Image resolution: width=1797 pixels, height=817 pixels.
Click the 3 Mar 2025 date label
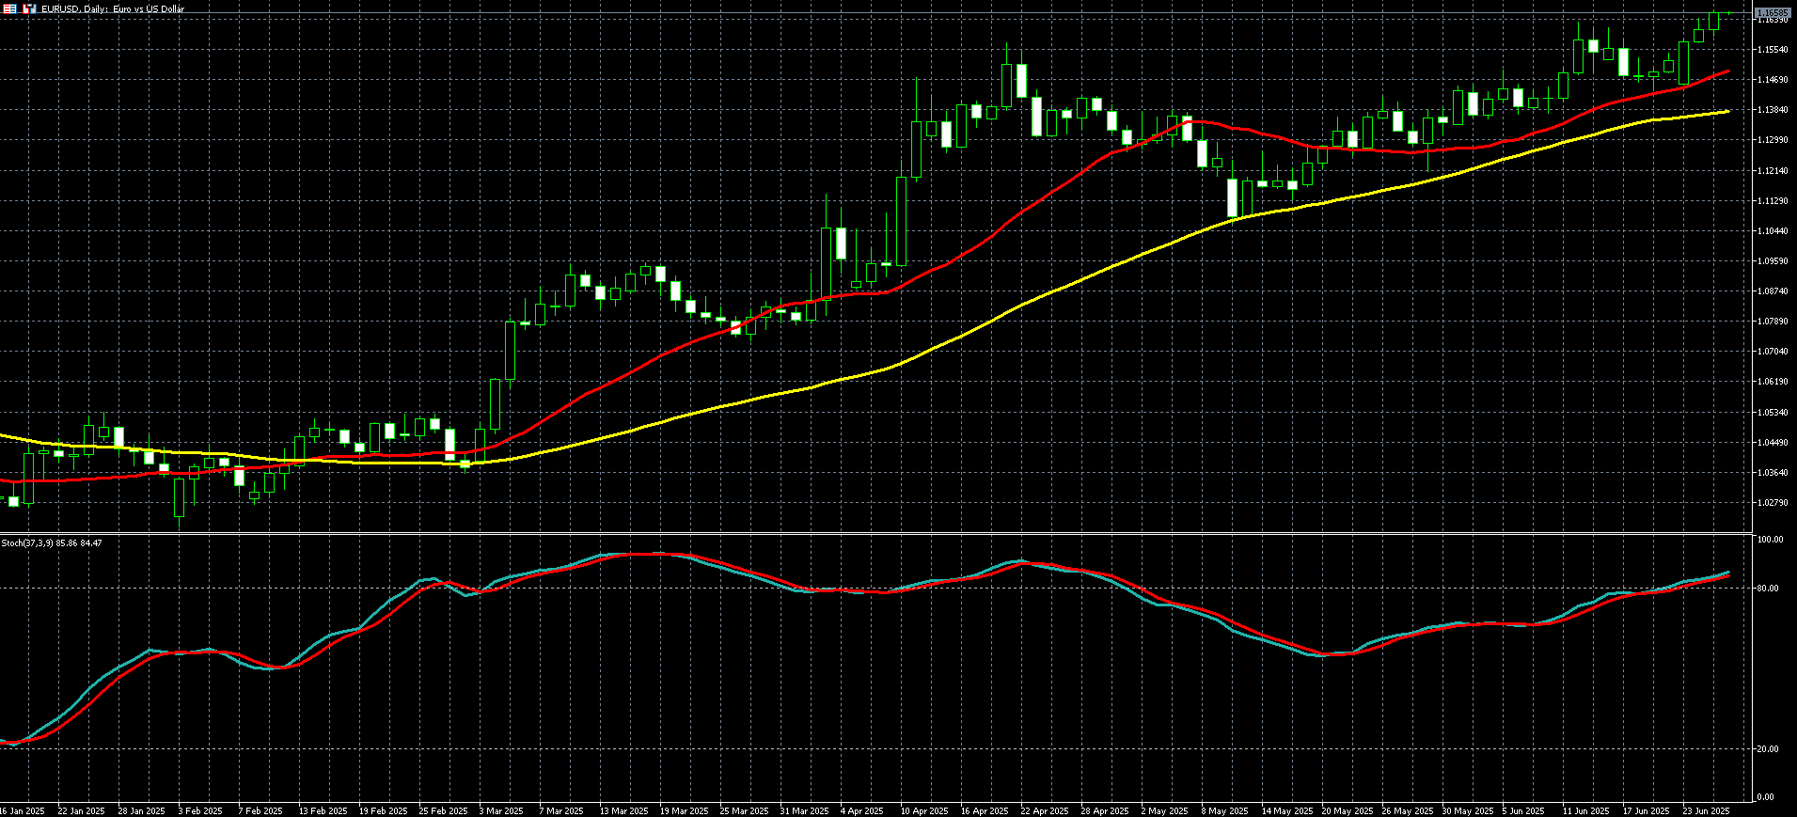(500, 810)
